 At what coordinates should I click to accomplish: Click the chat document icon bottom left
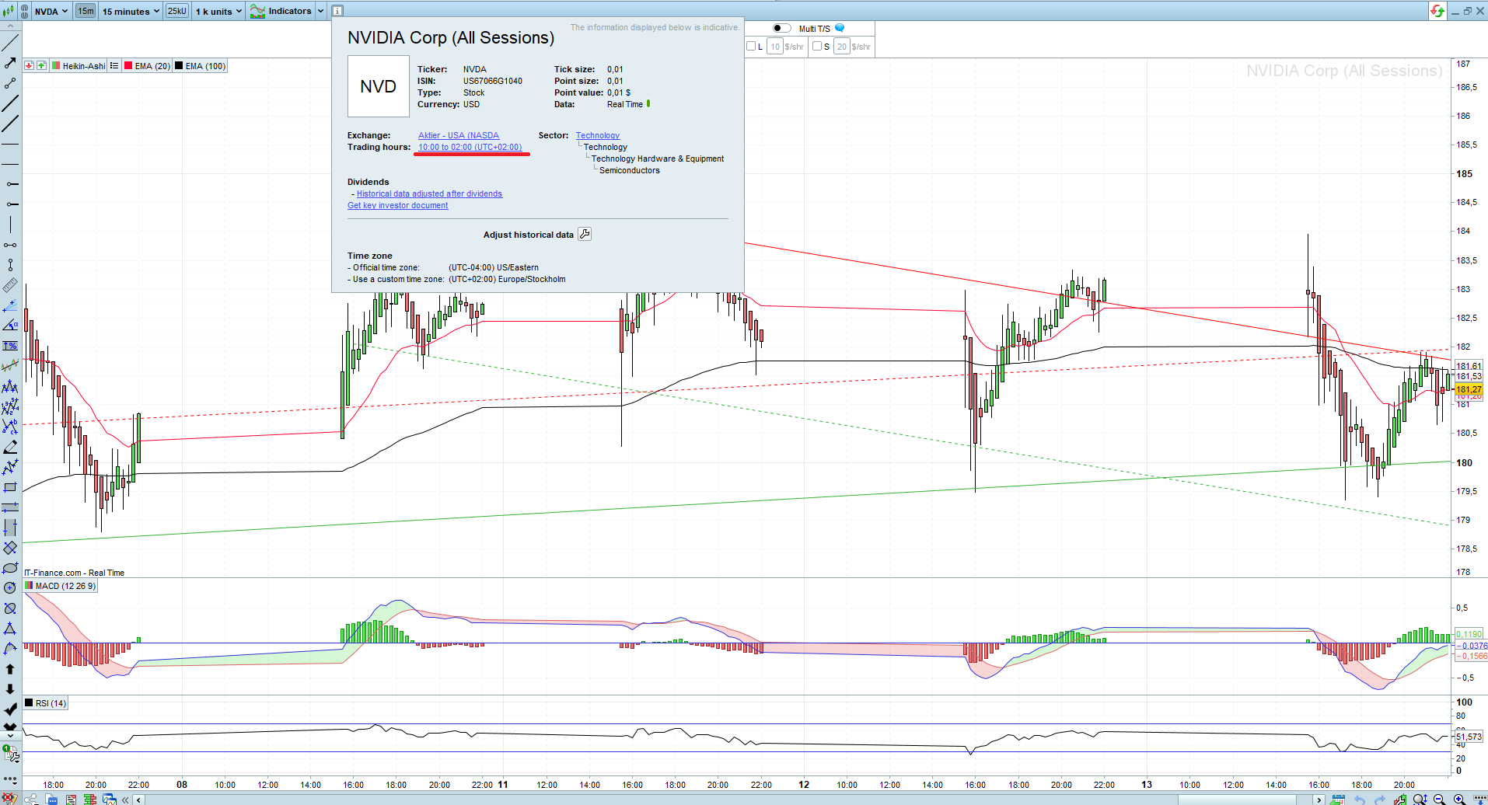coord(51,799)
